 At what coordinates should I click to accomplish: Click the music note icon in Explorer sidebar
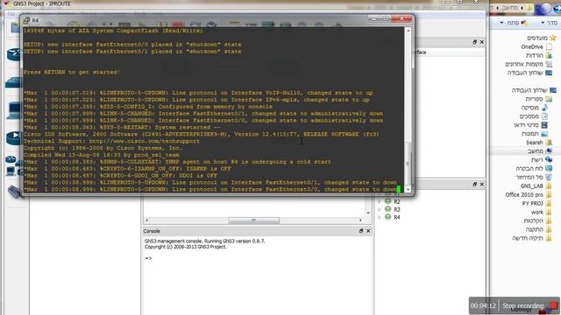click(x=544, y=108)
